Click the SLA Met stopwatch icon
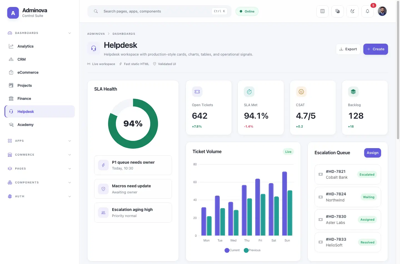 249,92
